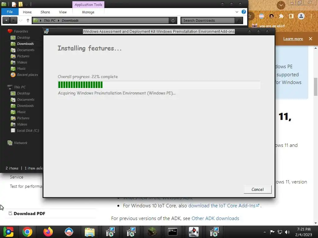Image resolution: width=318 pixels, height=238 pixels.
Task: Click the New Folder icon in Quick Access Toolbar
Action: click(x=20, y=4)
